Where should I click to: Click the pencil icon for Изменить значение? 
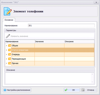8,36
